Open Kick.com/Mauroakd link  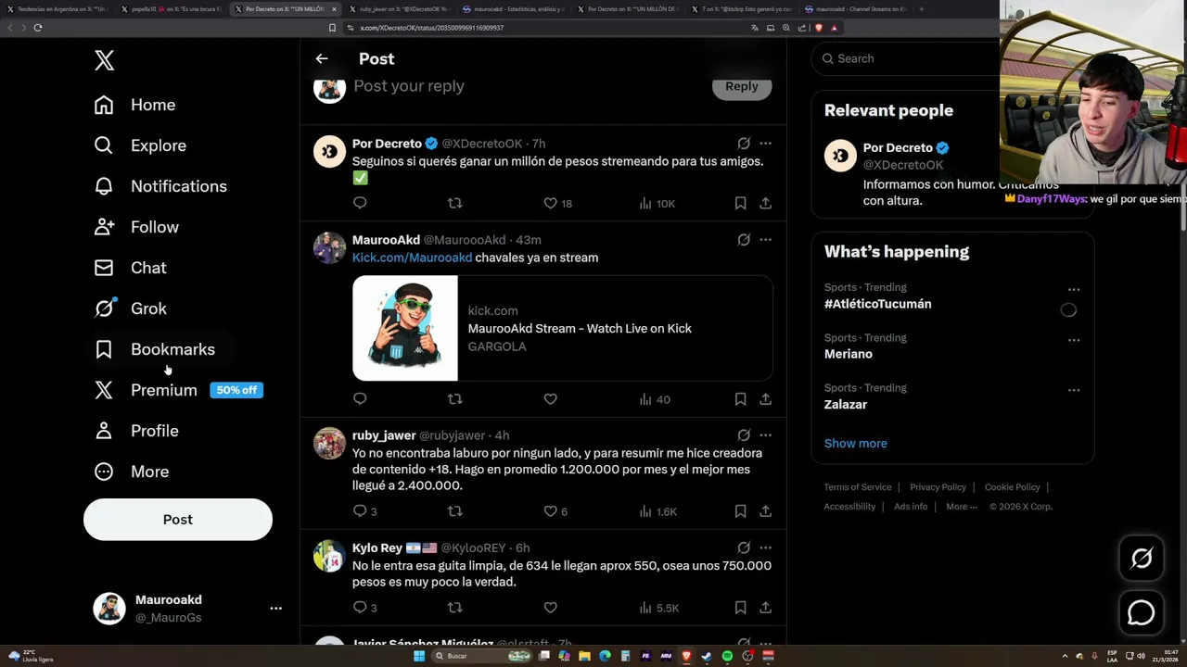click(412, 258)
